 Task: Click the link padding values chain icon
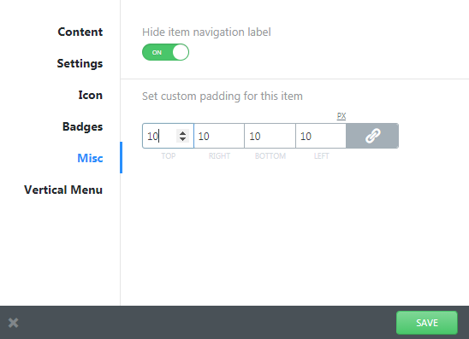point(372,136)
